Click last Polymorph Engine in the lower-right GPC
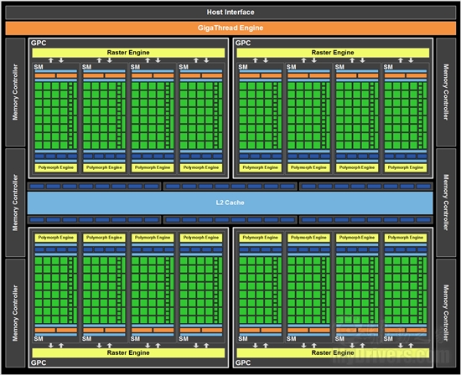461x375 pixels. [x=406, y=238]
